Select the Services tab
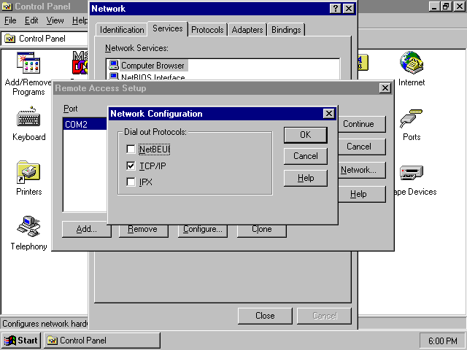The width and height of the screenshot is (467, 350). coord(168,28)
